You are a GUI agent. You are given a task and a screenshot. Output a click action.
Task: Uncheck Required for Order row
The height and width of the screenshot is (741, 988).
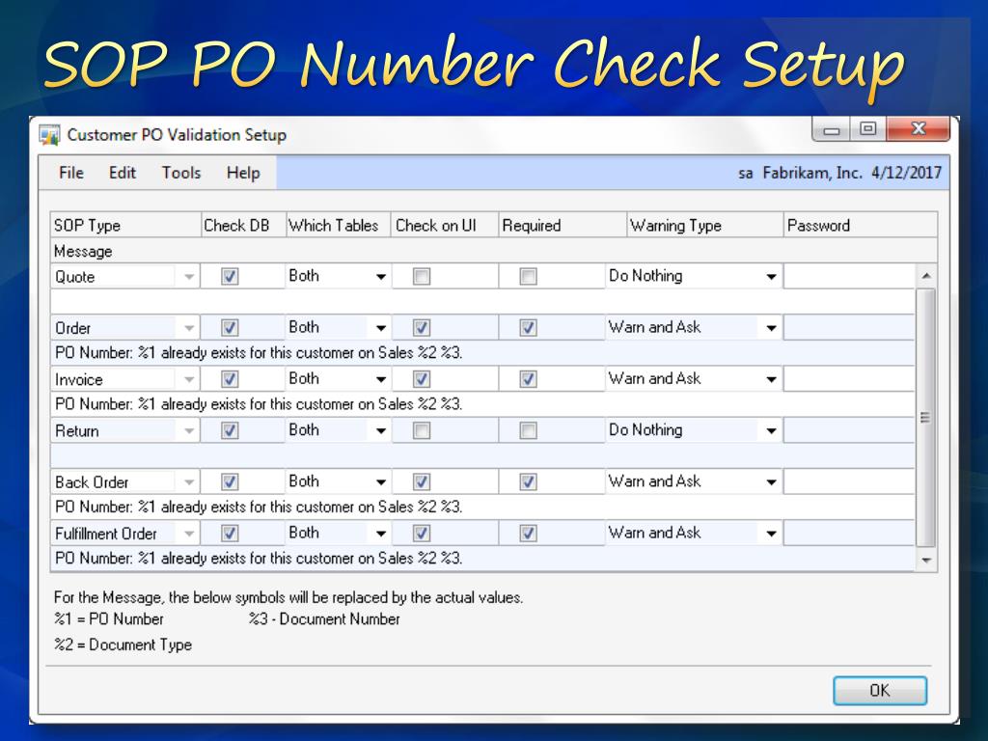coord(528,328)
